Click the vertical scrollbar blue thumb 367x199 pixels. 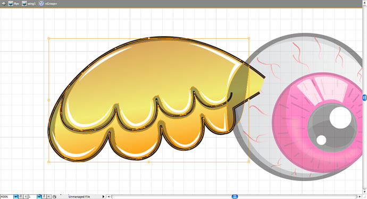coord(365,98)
